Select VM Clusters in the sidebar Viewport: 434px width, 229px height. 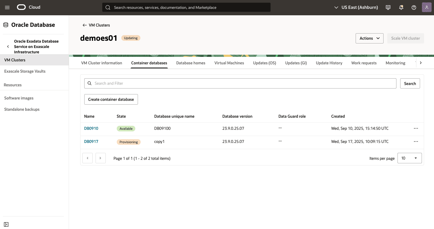34,60
